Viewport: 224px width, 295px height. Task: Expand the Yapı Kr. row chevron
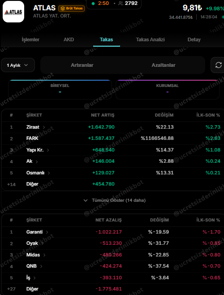tap(48, 150)
